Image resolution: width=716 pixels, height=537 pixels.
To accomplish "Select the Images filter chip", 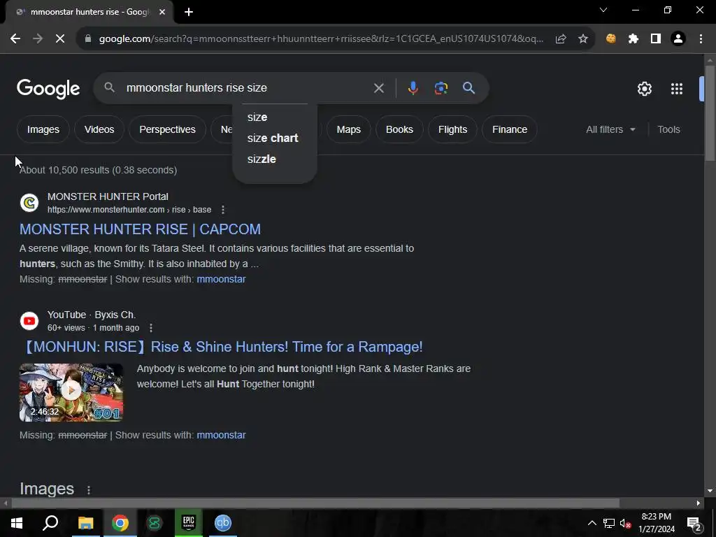I will click(43, 129).
